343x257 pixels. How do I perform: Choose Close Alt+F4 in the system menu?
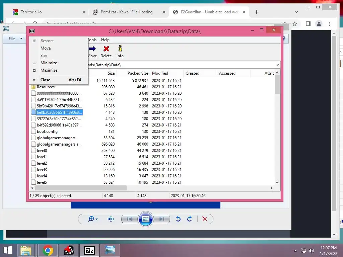click(x=59, y=80)
